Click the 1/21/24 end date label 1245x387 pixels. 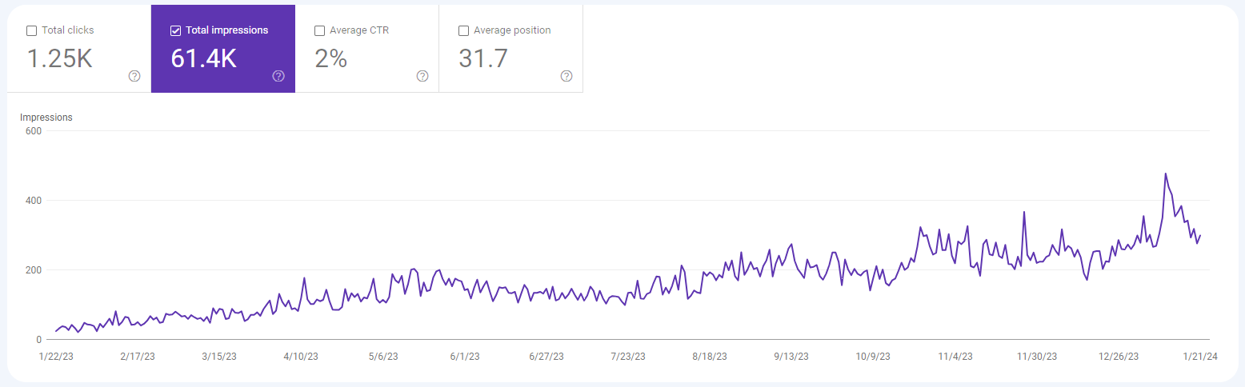[1200, 357]
